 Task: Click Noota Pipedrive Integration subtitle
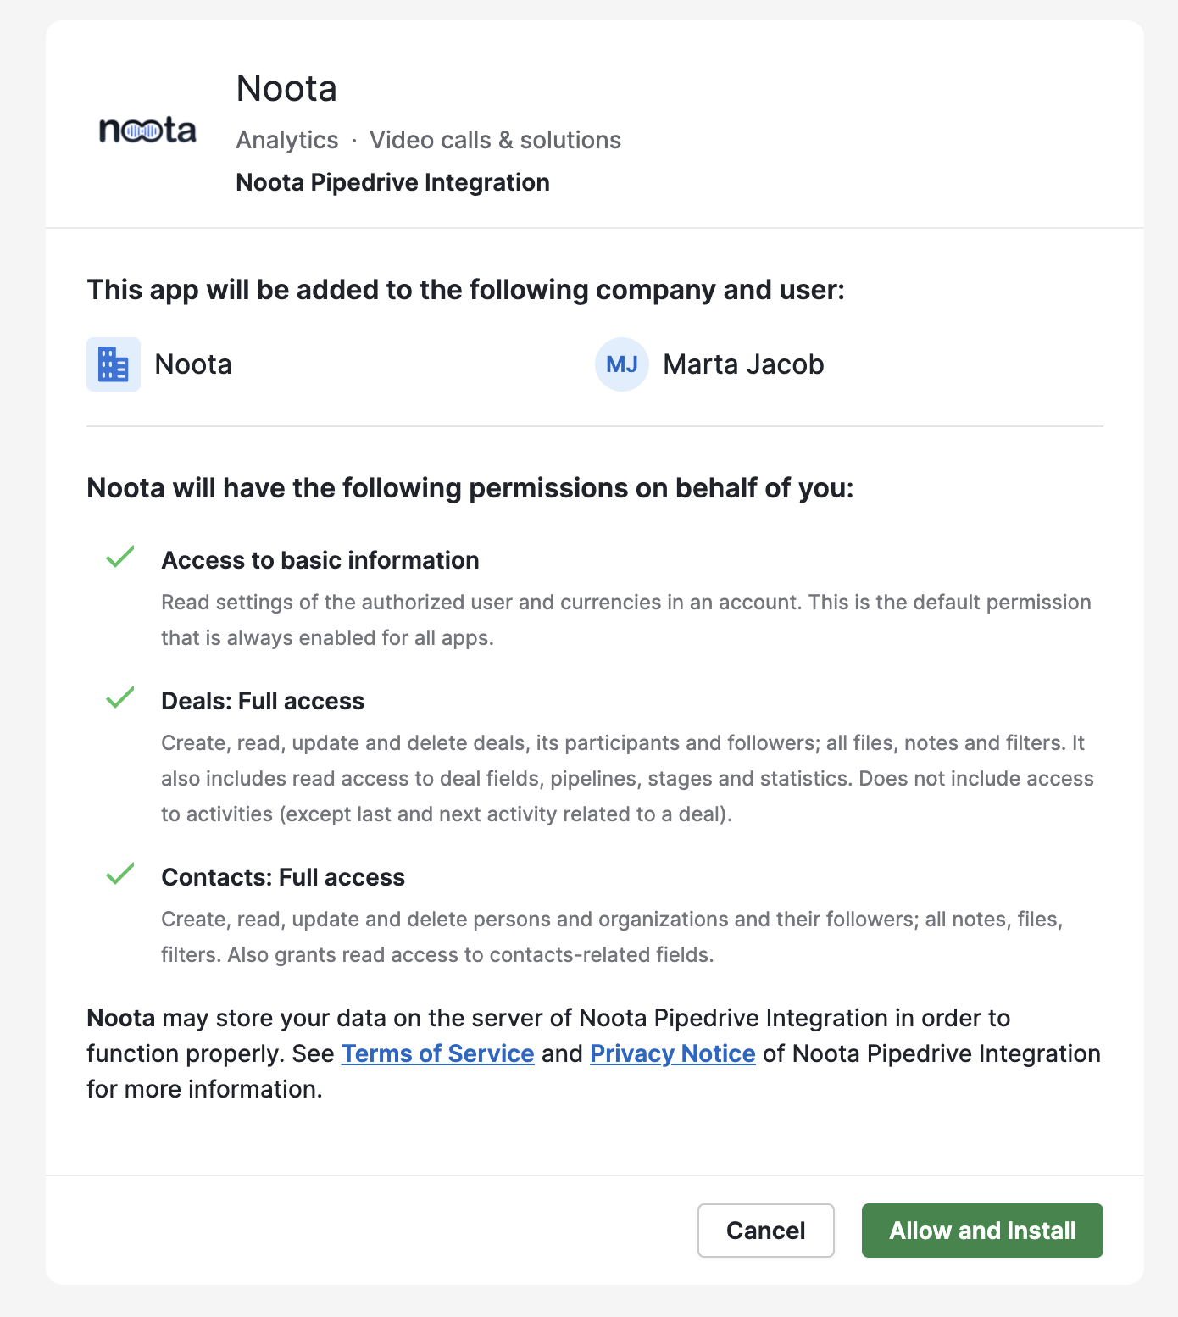392,182
